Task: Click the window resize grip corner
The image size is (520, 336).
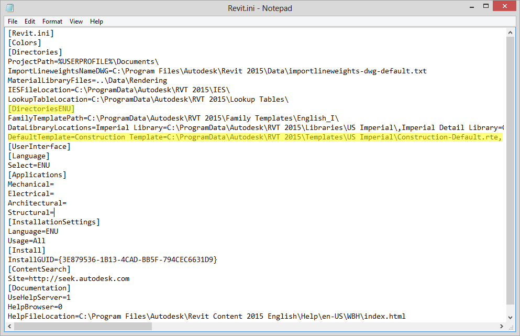Action: tap(511, 327)
